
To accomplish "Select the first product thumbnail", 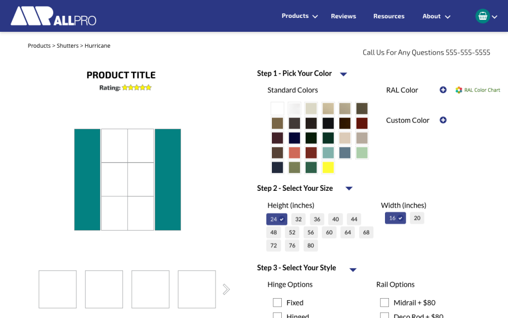I will (58, 289).
